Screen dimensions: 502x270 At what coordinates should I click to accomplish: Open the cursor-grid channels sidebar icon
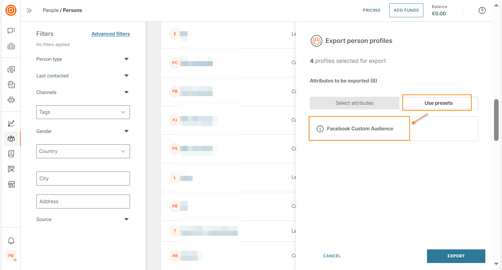[11, 169]
